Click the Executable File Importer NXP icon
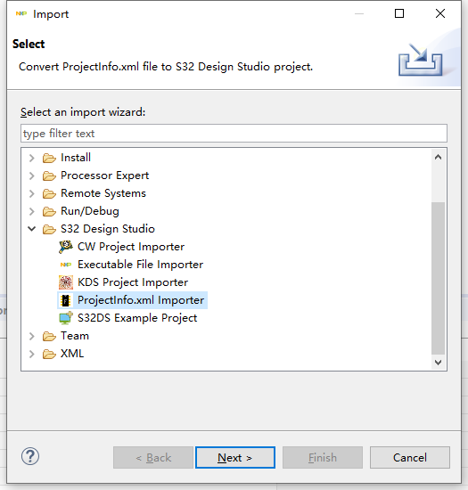 pos(66,265)
